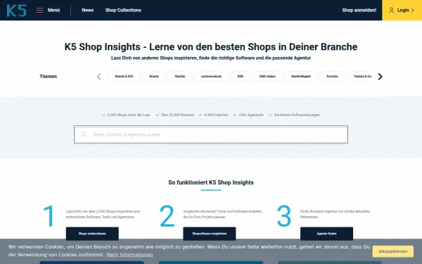Open Mehr Informationen cookie link
The width and height of the screenshot is (422, 264).
[129, 255]
